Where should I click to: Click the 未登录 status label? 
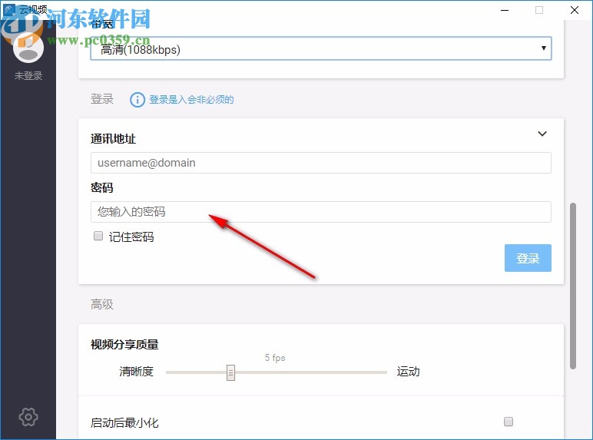click(28, 75)
